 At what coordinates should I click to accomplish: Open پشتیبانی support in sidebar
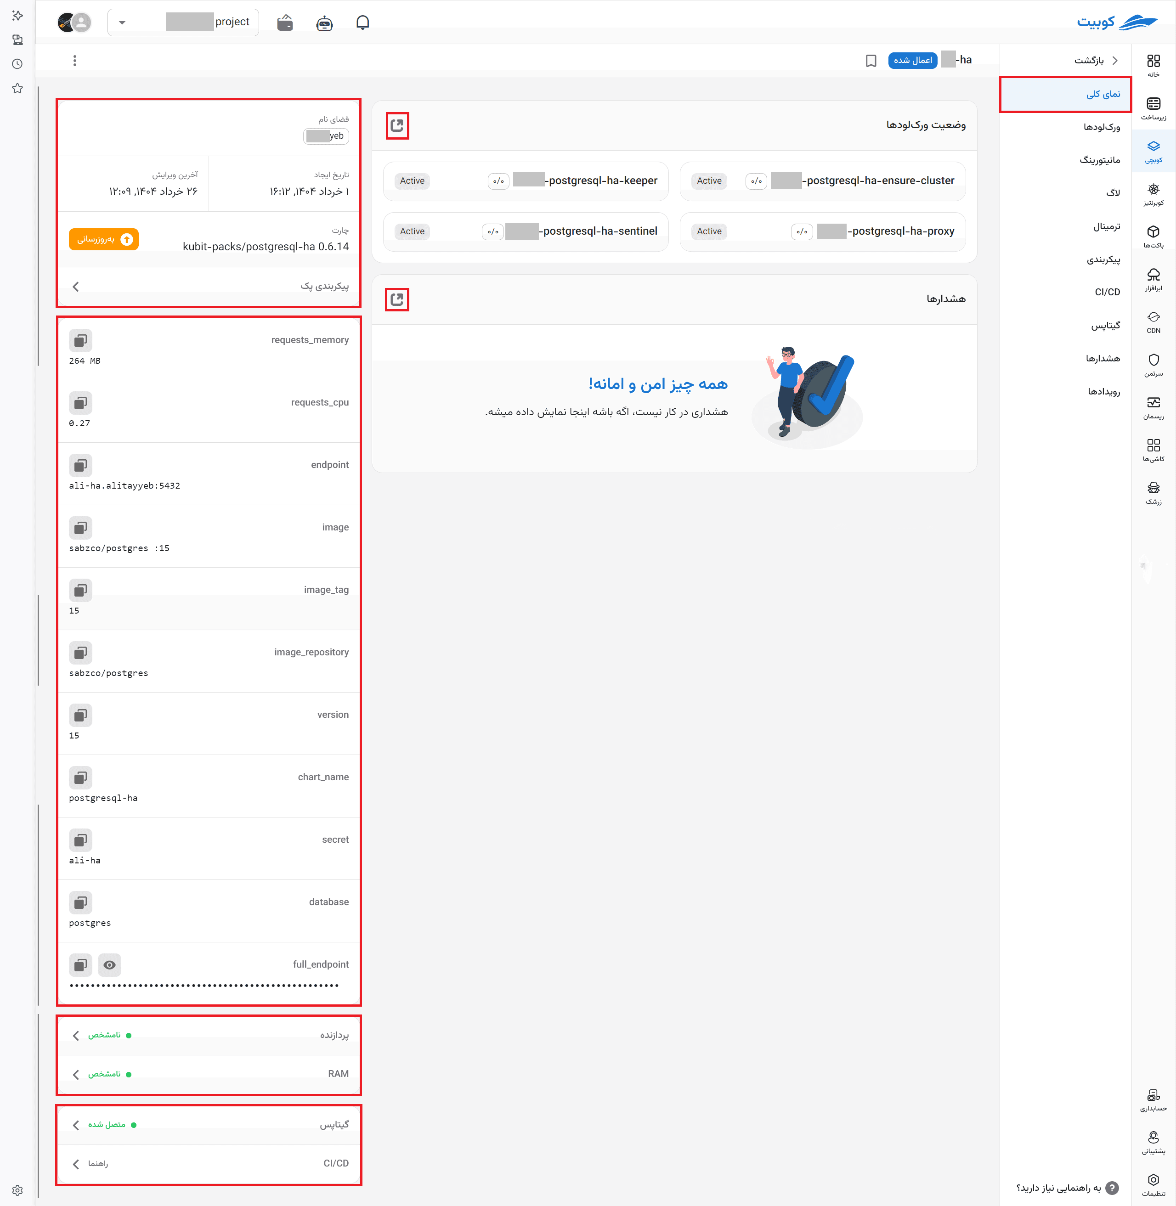(x=1153, y=1142)
